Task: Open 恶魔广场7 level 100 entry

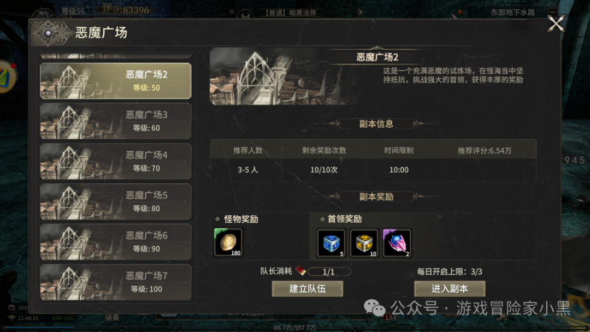Action: [x=115, y=282]
